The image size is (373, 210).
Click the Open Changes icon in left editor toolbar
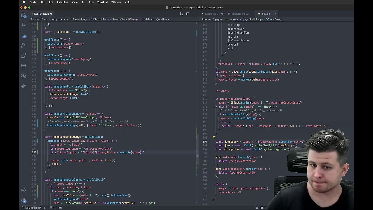point(181,14)
